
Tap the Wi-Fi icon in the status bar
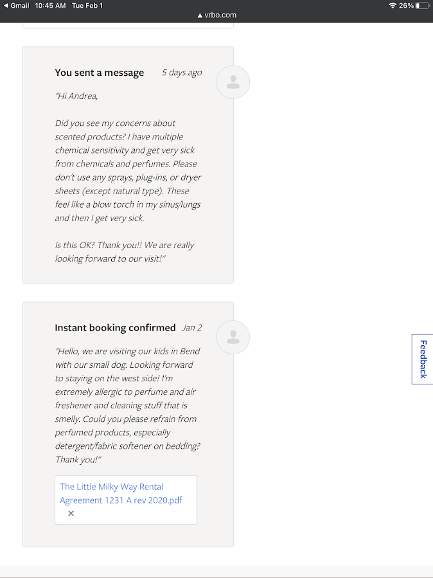(393, 5)
